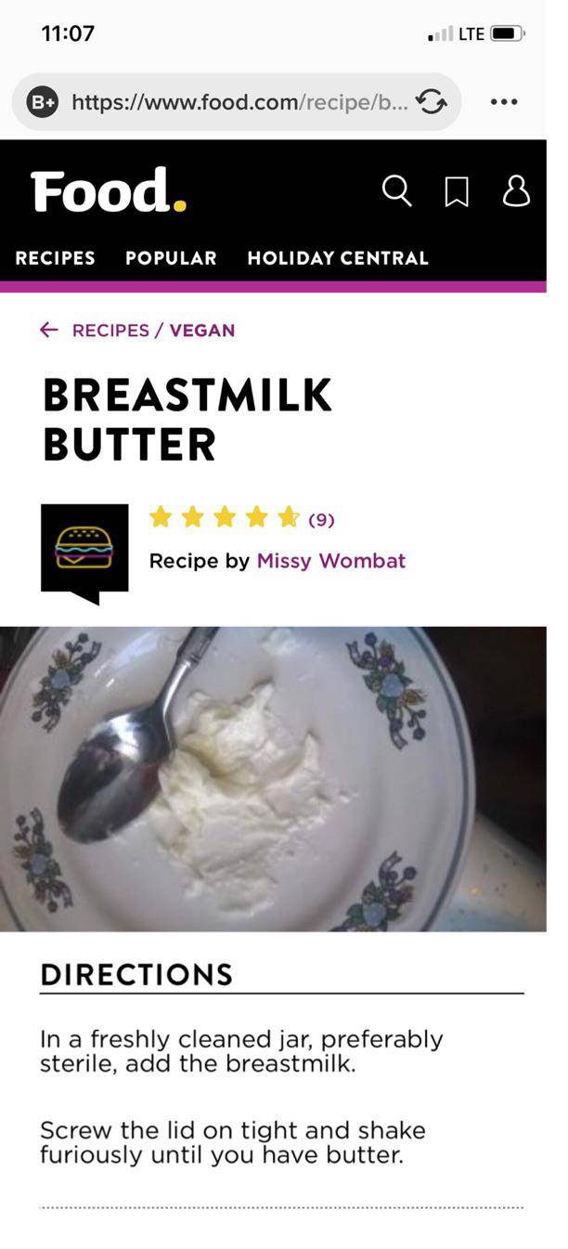Follow the RECIPES breadcrumb link
Image resolution: width=568 pixels, height=1249 pixels.
click(x=110, y=331)
